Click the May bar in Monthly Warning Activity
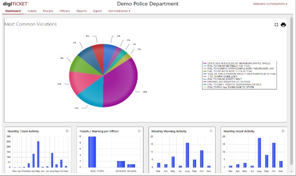This screenshot has height=176, width=296. coord(173,162)
